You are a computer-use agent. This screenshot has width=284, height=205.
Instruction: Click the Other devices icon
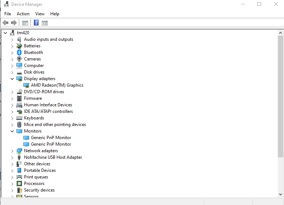click(x=19, y=164)
